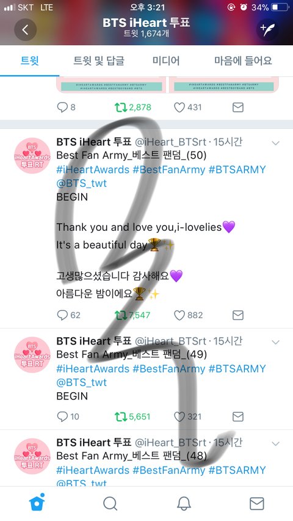Open the Messages envelope in bottom bar
The height and width of the screenshot is (521, 293).
(x=257, y=504)
